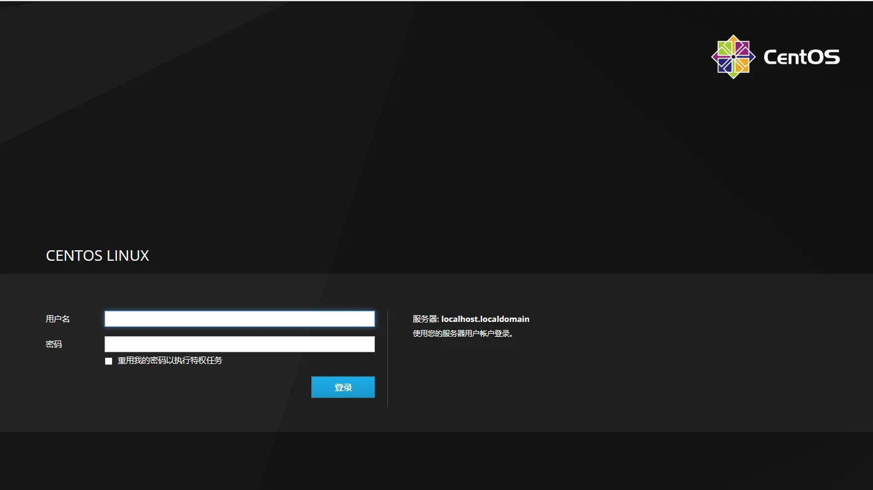The height and width of the screenshot is (490, 873).
Task: Click the localhost.localdomain server hostname
Action: (486, 319)
